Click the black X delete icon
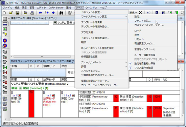The image size is (186, 127). 140,13
